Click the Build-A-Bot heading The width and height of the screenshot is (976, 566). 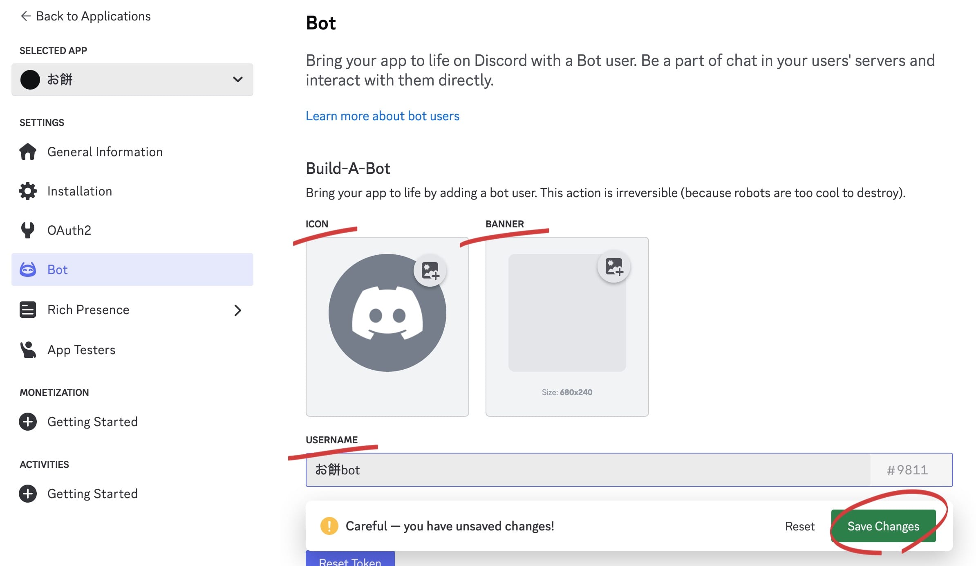click(x=348, y=168)
